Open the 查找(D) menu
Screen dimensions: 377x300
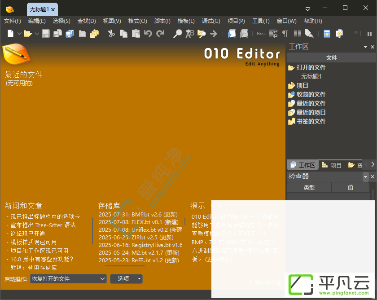(x=87, y=21)
